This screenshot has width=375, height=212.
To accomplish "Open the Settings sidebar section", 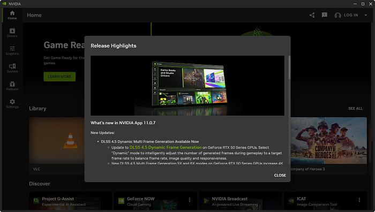I will tap(12, 104).
